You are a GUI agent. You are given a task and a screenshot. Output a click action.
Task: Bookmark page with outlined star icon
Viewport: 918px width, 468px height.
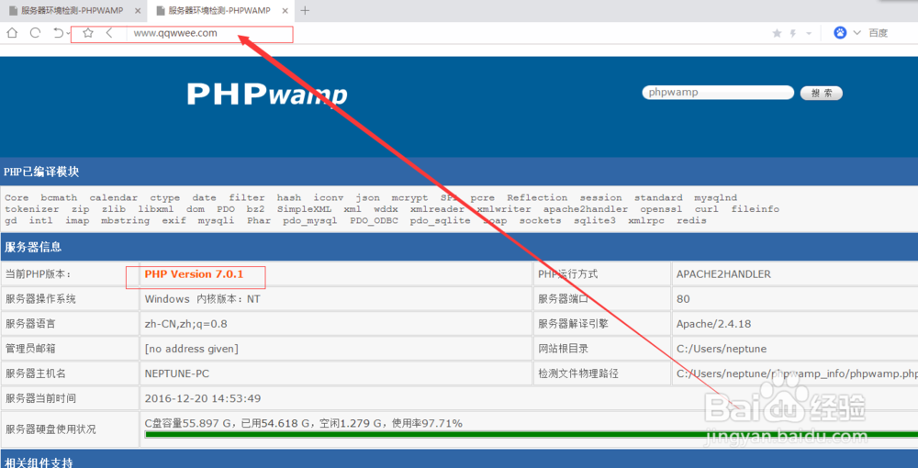click(x=88, y=33)
